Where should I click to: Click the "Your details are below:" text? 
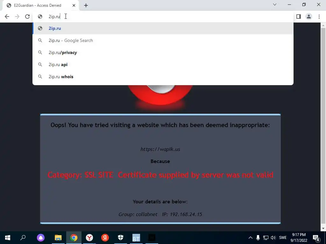160,202
